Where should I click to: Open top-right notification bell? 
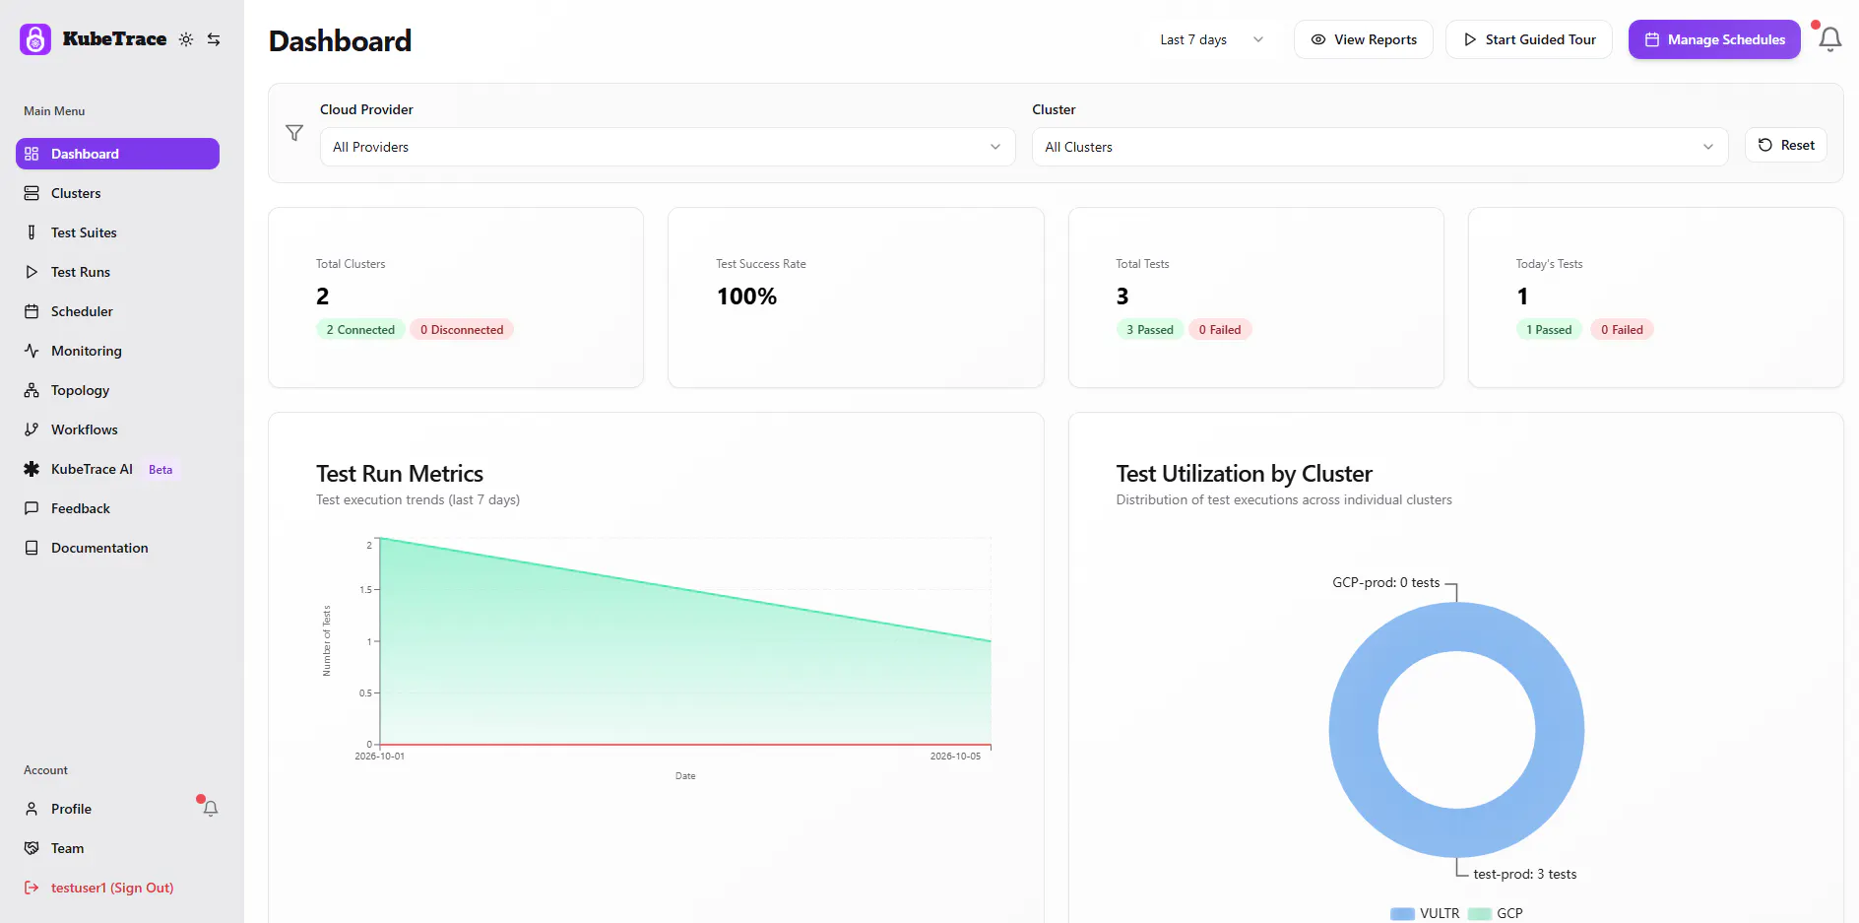[1829, 39]
